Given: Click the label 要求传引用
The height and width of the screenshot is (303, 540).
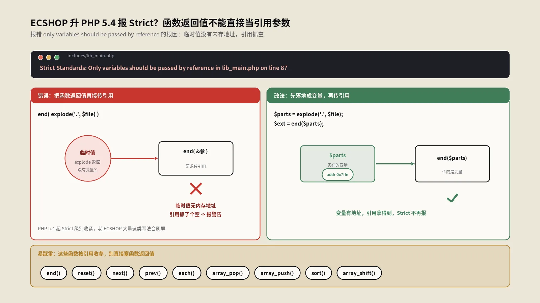Looking at the screenshot, I should click(196, 166).
